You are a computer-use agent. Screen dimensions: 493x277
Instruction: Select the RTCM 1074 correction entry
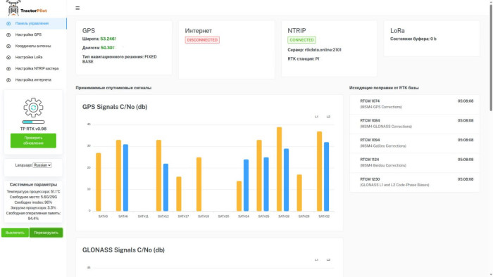pos(415,104)
